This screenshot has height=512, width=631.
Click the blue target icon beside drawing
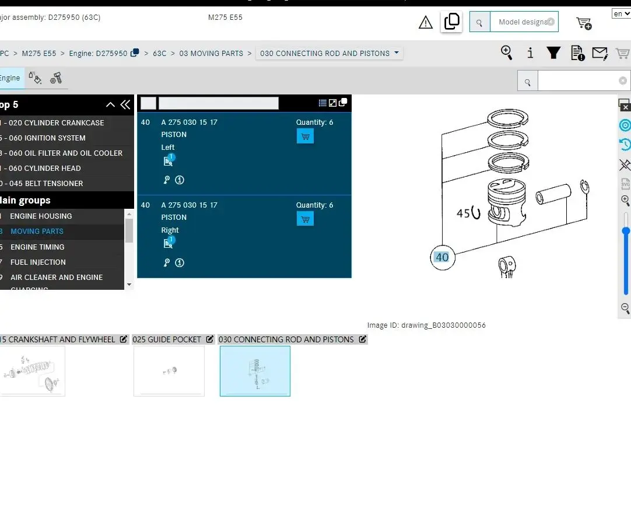625,125
